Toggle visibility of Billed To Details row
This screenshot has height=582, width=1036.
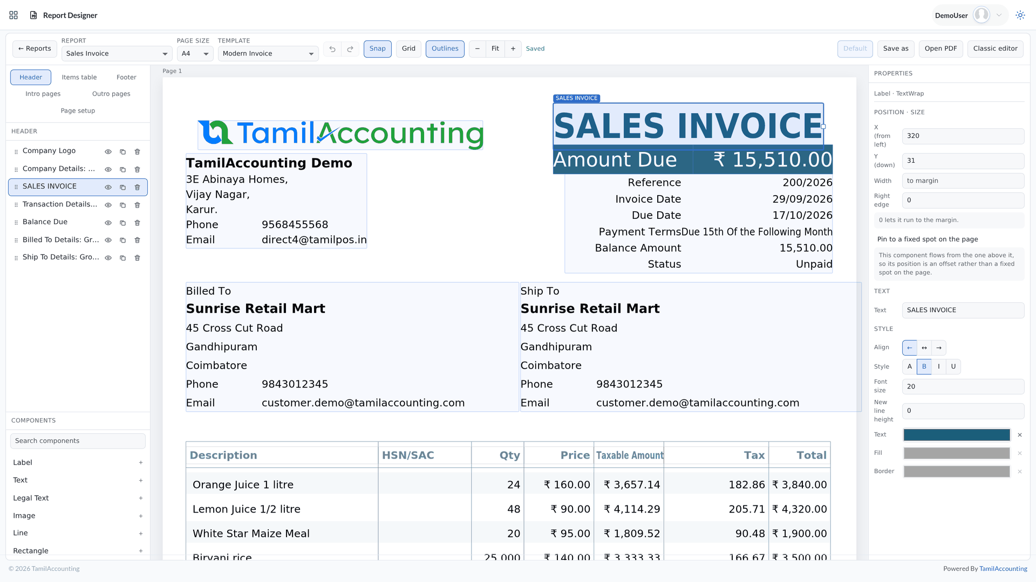tap(108, 240)
